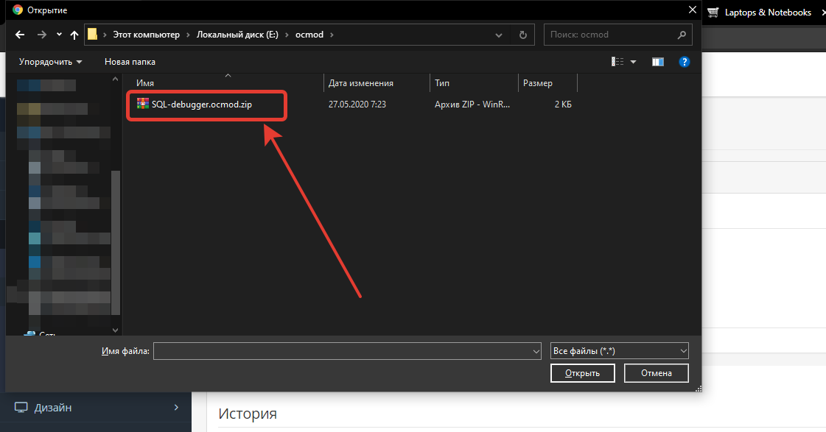Select the SQL-debugger.ocmod.zip file
This screenshot has height=432, width=826.
pos(201,105)
